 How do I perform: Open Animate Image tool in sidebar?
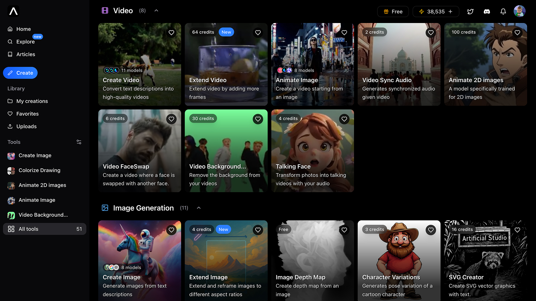point(45,200)
